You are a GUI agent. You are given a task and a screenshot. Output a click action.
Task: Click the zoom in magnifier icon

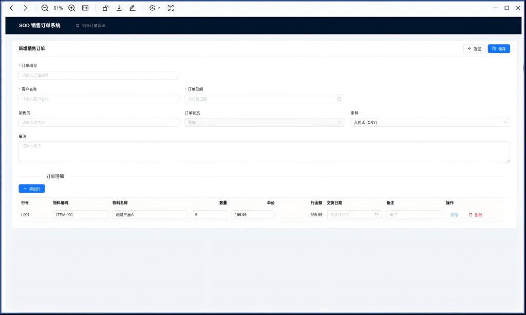(72, 8)
